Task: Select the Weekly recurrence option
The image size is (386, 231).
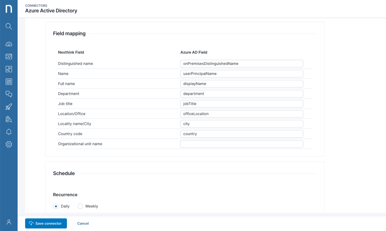Action: (x=80, y=206)
